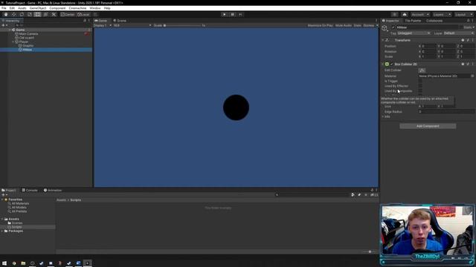Image resolution: width=476 pixels, height=267 pixels.
Task: Open the GameObject menu
Action: pos(38,8)
